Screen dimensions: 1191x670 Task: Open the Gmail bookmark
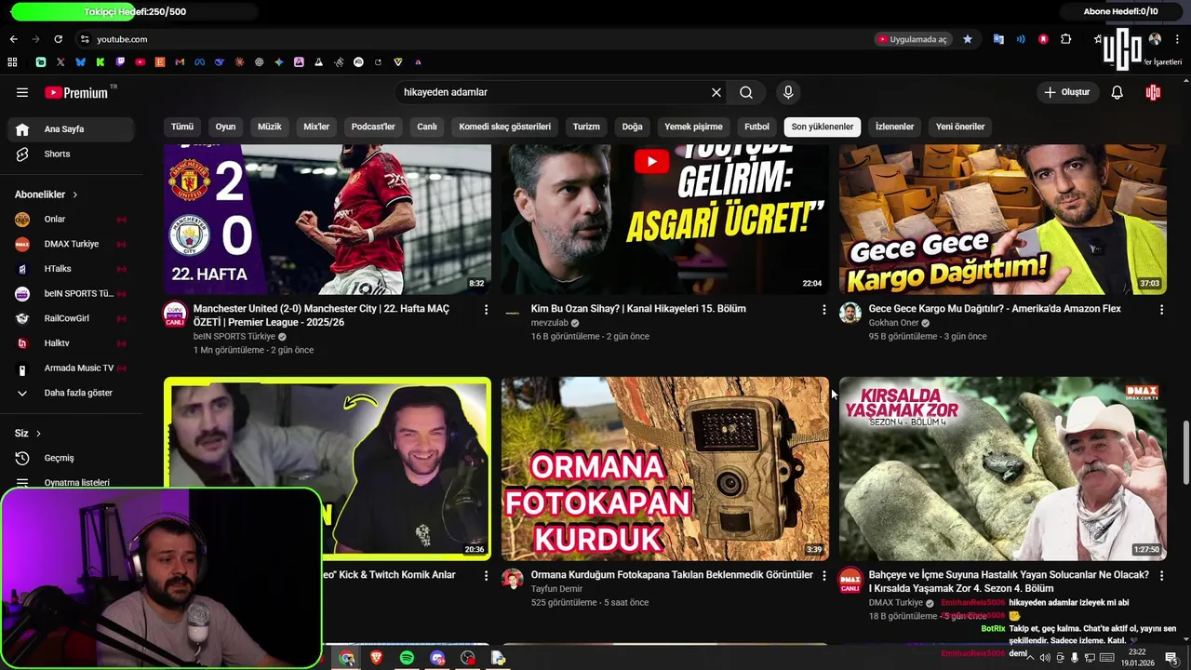[180, 62]
